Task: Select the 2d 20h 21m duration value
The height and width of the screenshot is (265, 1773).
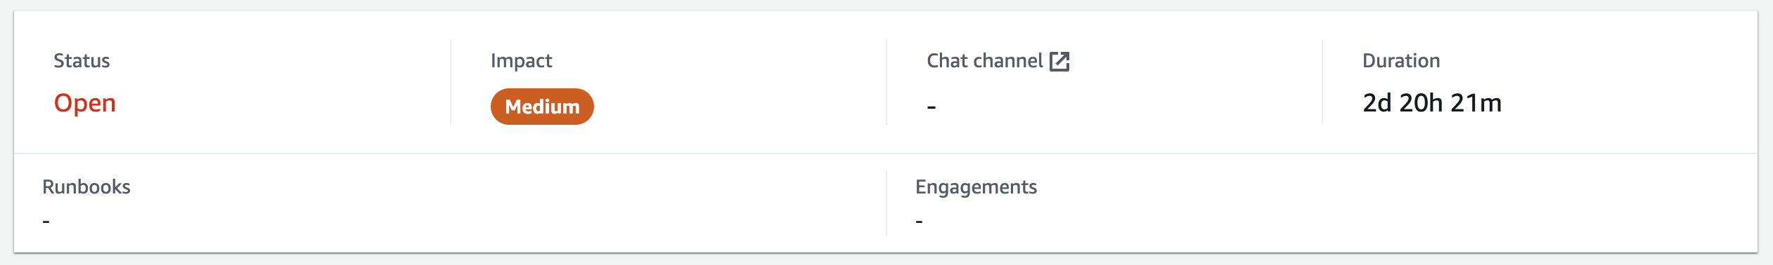Action: [x=1432, y=103]
